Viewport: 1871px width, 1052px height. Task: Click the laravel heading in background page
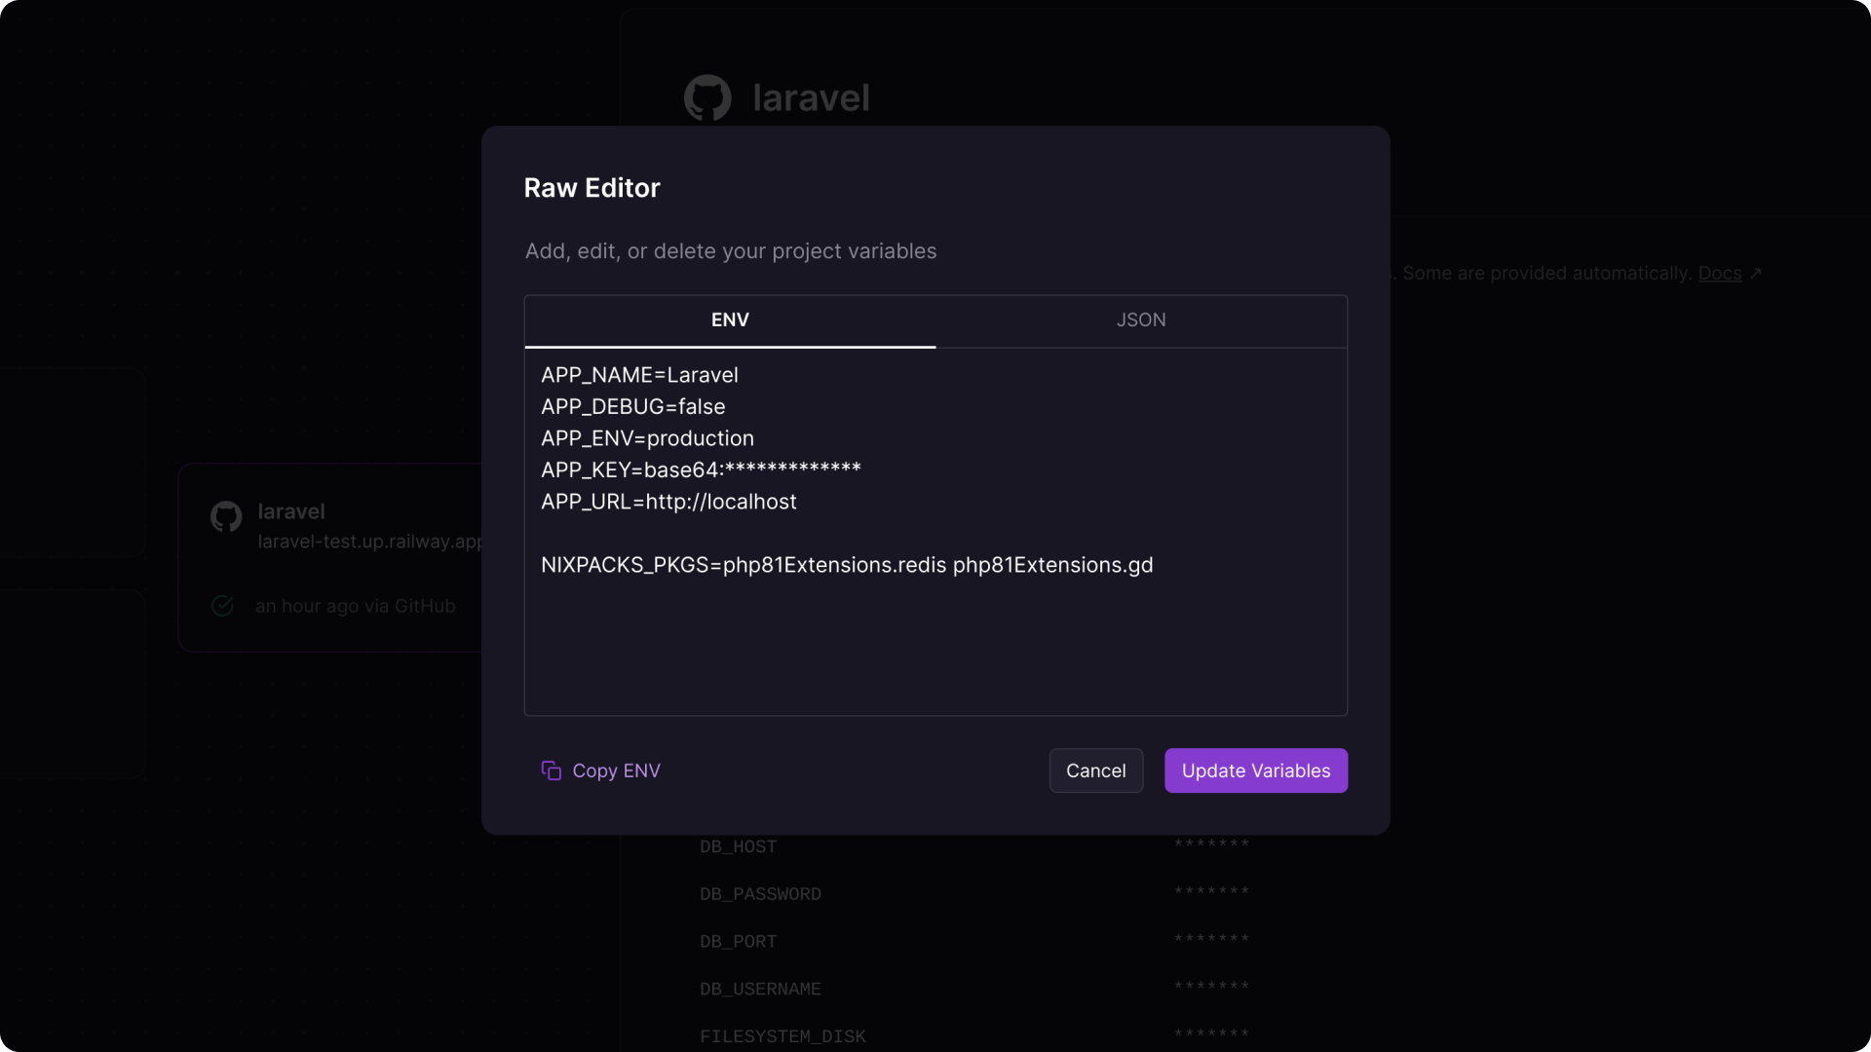tap(811, 98)
